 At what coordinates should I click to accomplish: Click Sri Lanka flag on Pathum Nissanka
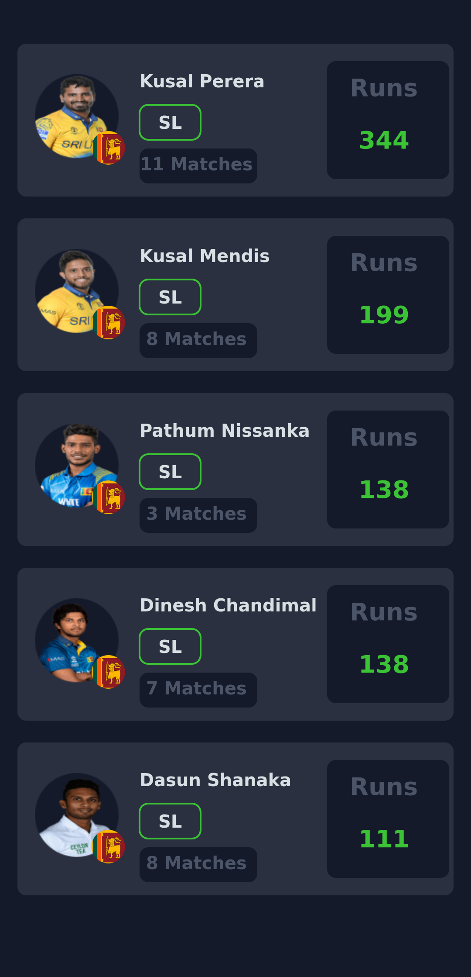(109, 497)
